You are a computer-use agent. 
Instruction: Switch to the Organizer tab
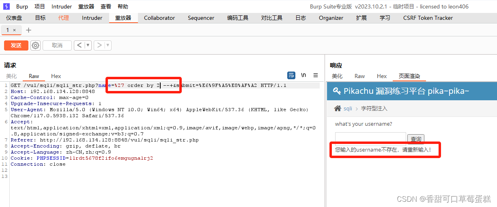click(331, 18)
